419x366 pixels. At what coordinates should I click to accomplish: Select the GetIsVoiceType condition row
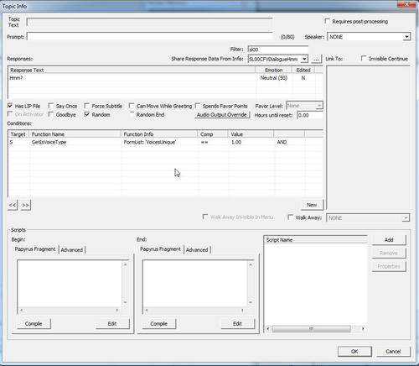click(165, 142)
